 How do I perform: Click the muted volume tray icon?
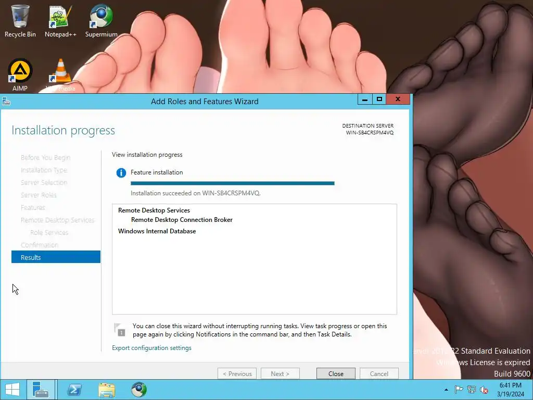coord(484,390)
